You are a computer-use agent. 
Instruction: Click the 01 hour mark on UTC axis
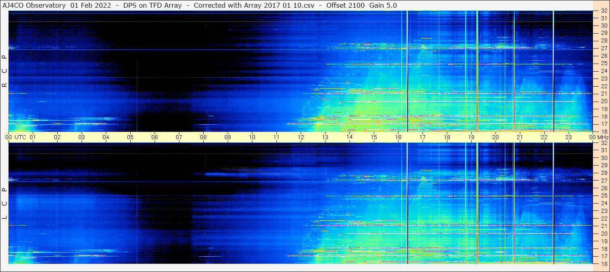coord(33,137)
